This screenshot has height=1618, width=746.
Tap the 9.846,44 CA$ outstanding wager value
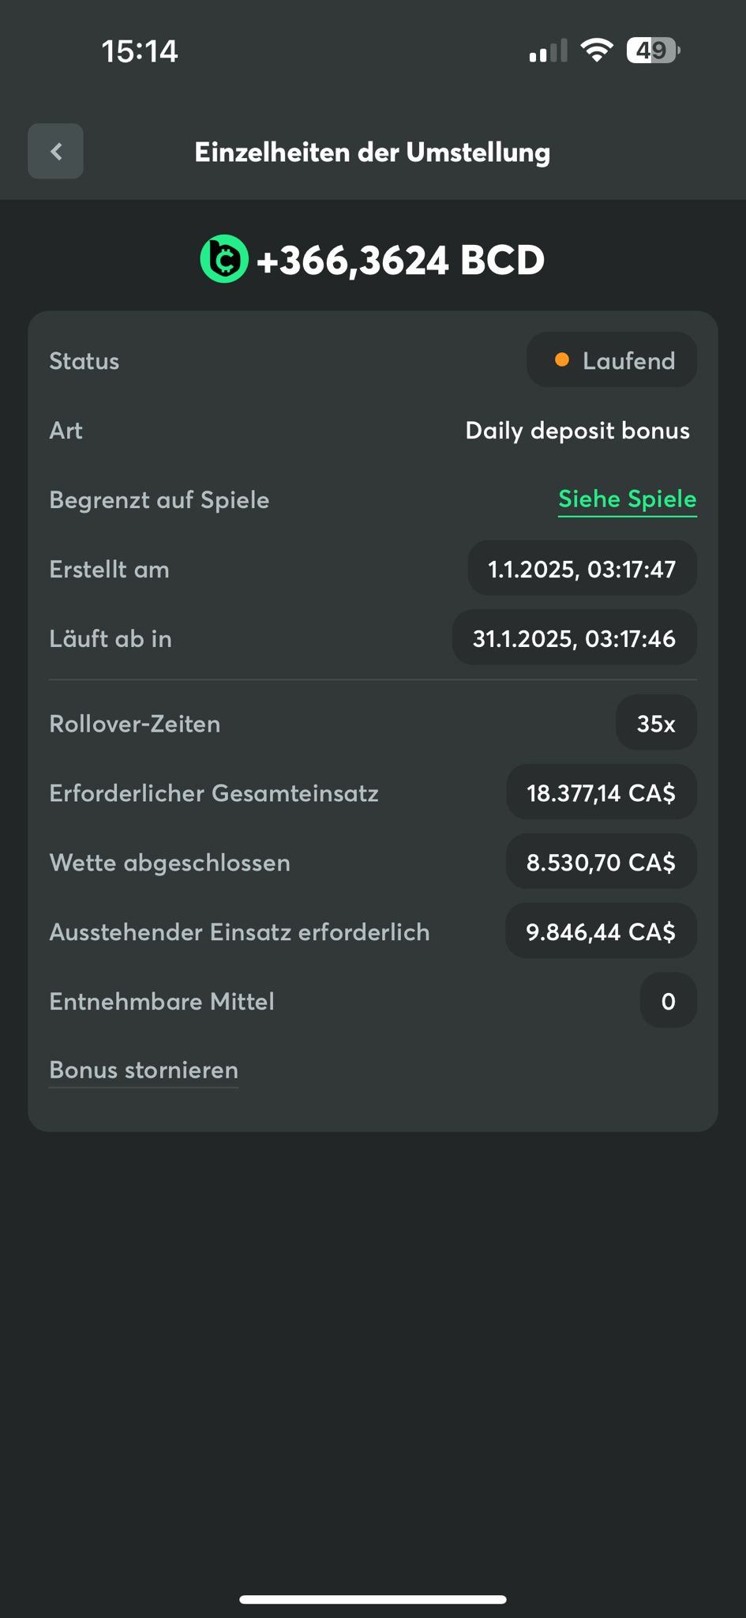601,931
